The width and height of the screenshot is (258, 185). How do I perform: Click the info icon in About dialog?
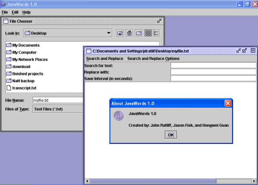click(118, 116)
